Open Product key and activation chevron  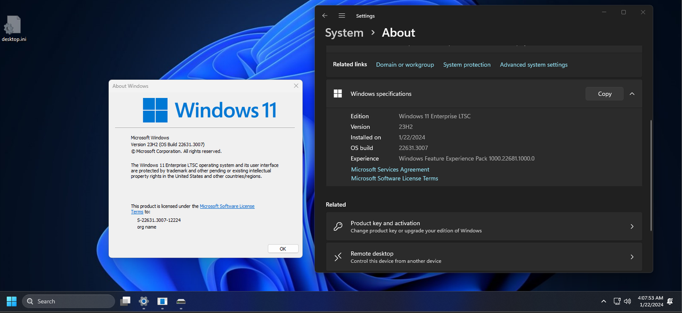[x=632, y=227]
